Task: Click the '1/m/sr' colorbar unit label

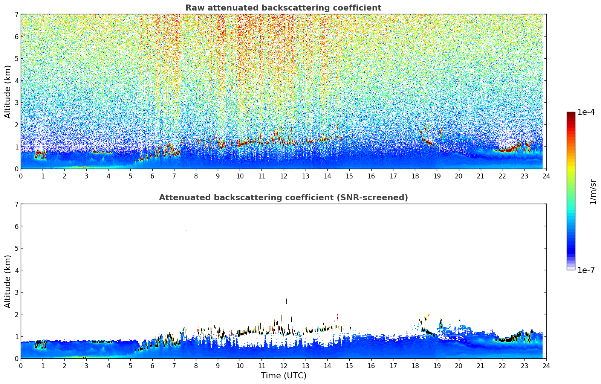Action: [593, 192]
